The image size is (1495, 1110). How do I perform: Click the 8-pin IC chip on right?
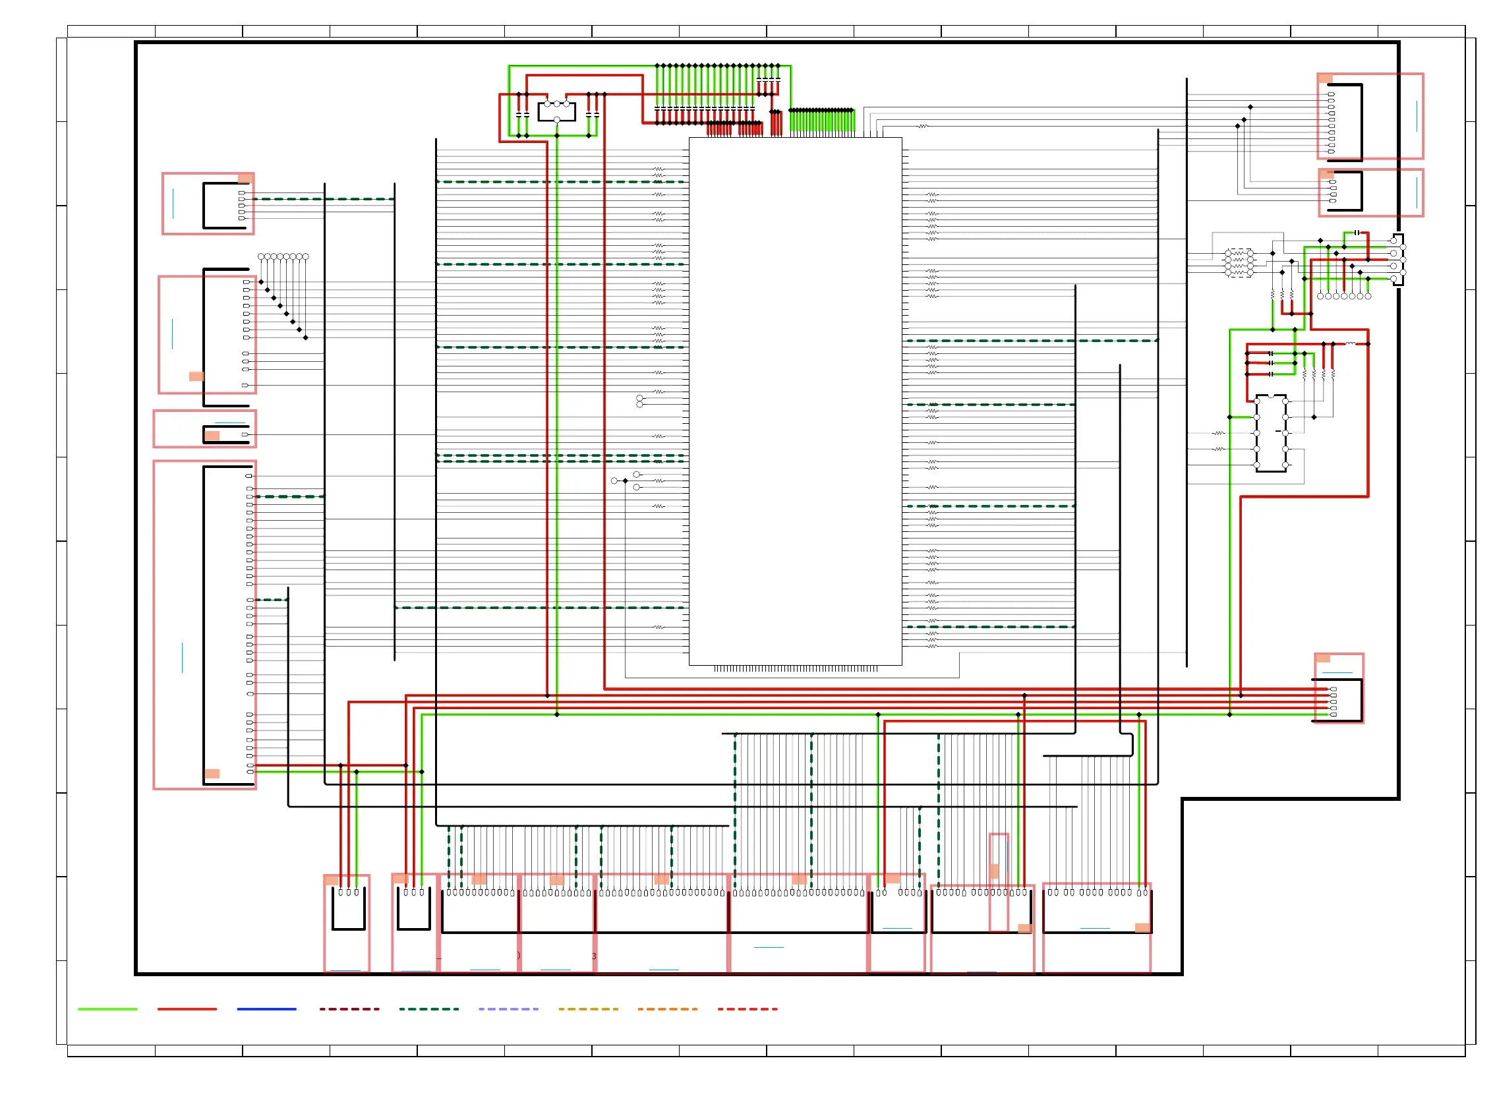1271,433
